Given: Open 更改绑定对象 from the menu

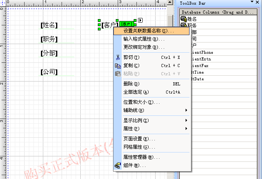Looking at the screenshot, I should click(143, 47).
